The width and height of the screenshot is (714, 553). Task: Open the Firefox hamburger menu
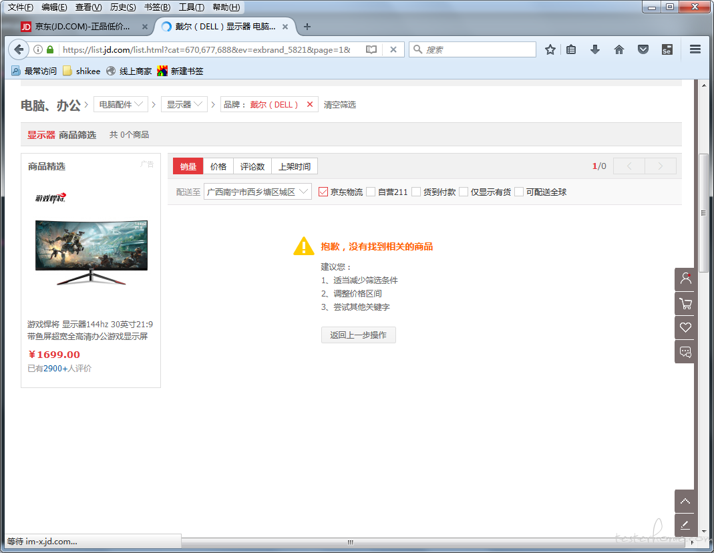695,49
